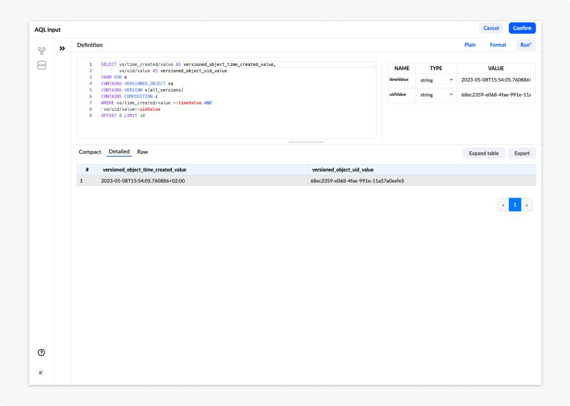The height and width of the screenshot is (406, 570).
Task: Open the tree structure sidebar icon
Action: 42,51
